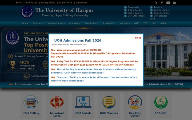This screenshot has width=192, height=120.
Task: Click the University of Haripur header logo
Action: pyautogui.click(x=27, y=12)
